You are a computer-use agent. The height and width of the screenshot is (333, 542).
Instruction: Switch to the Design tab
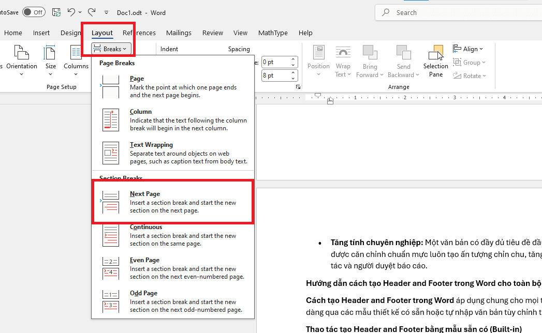[70, 33]
